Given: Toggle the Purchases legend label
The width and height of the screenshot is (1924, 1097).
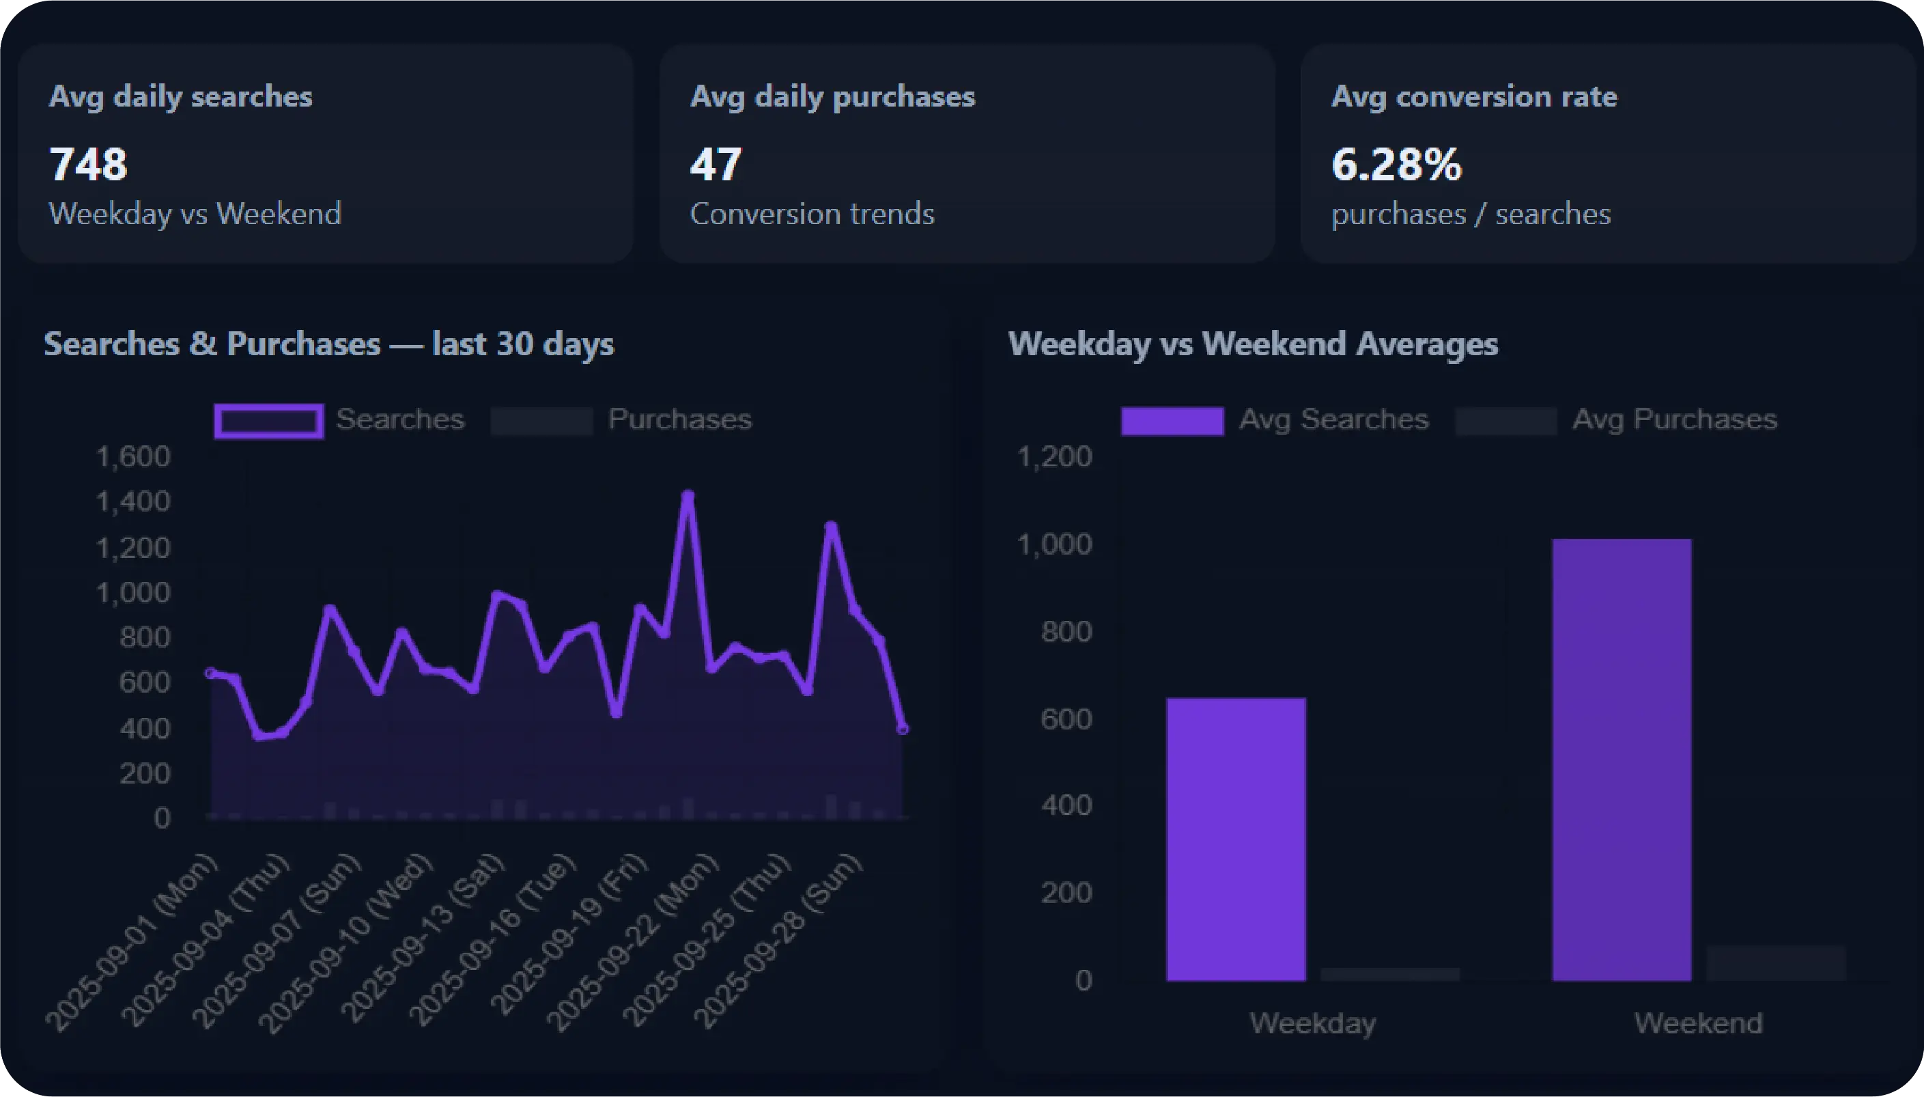Looking at the screenshot, I should [x=679, y=419].
